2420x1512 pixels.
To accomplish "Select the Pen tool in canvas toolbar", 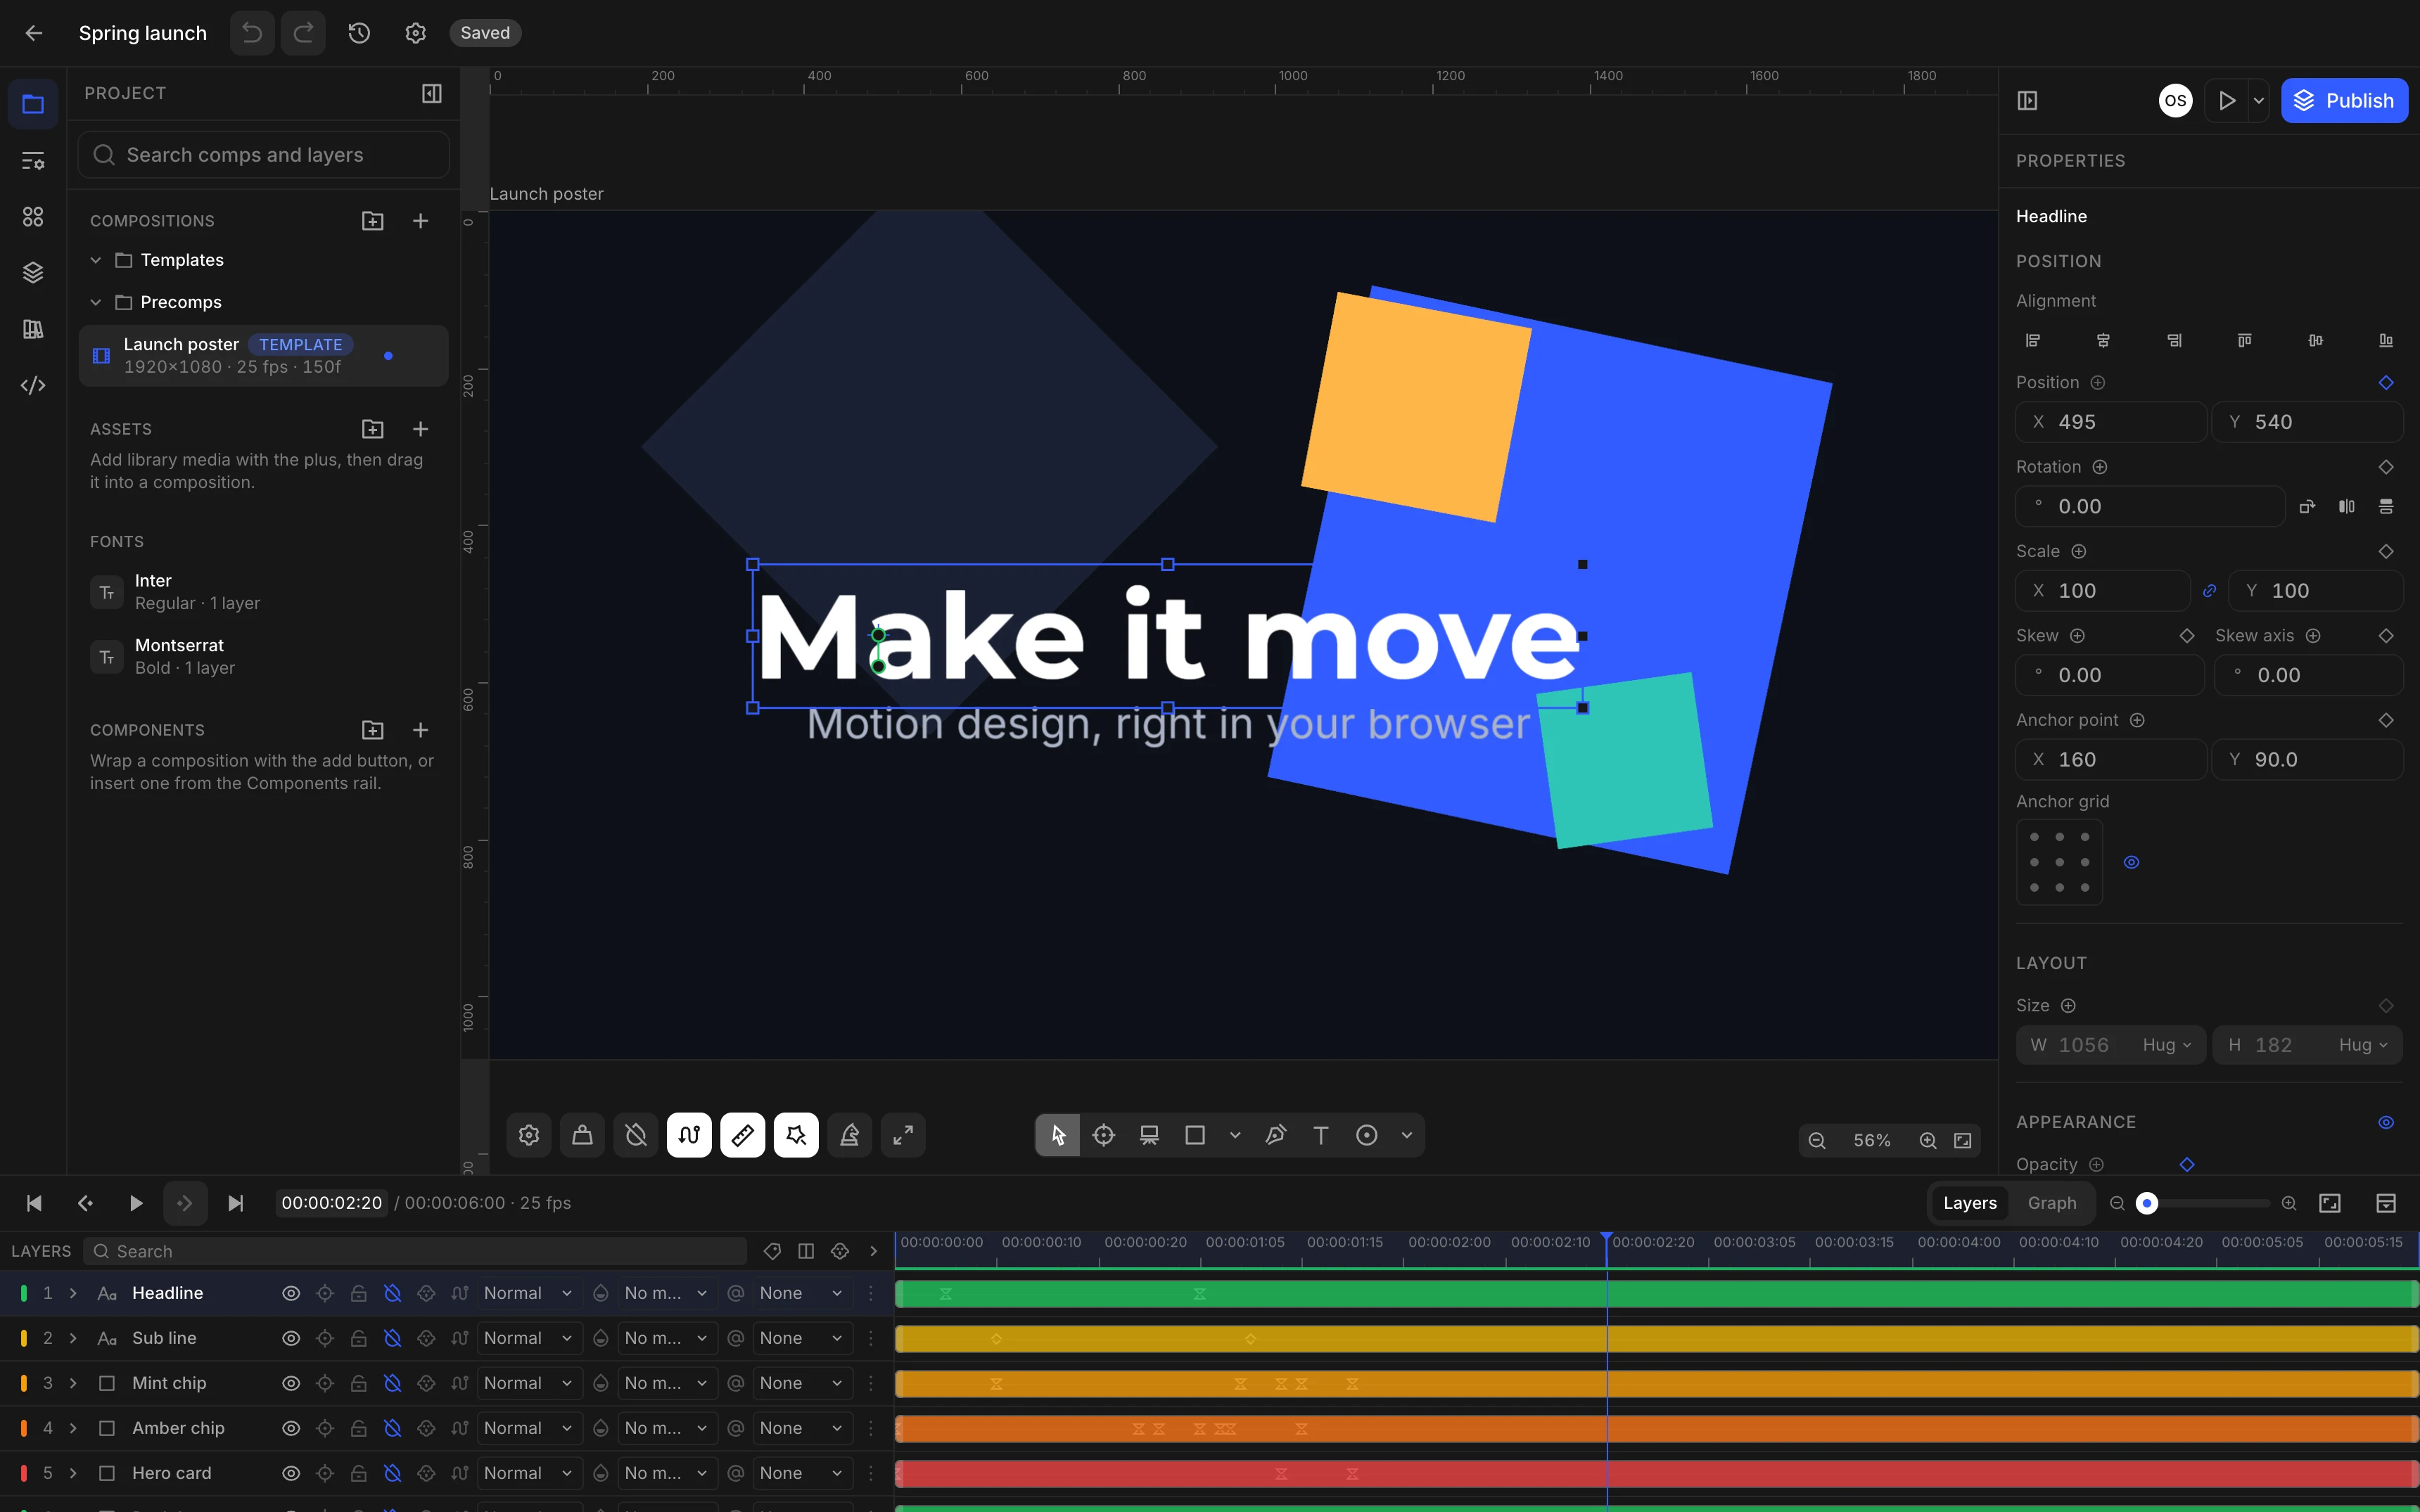I will click(1275, 1135).
